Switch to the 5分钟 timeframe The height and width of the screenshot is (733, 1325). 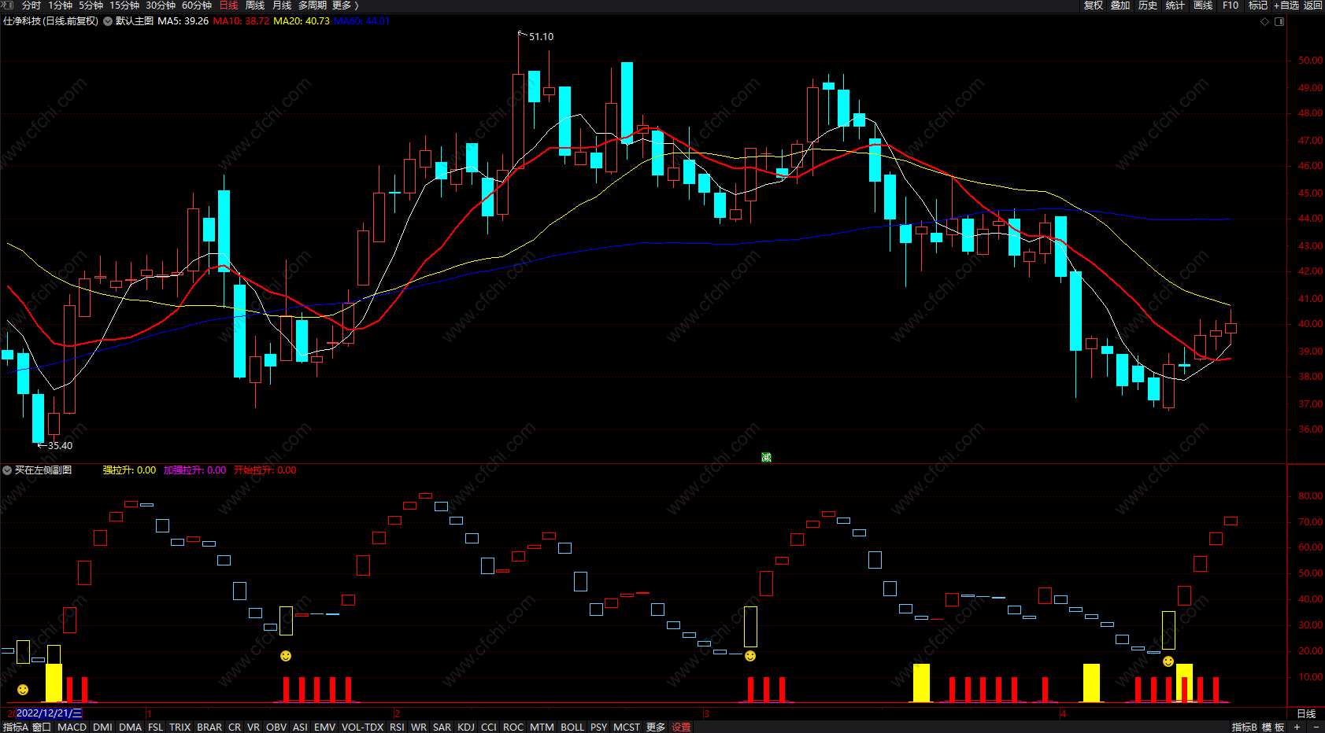(91, 6)
